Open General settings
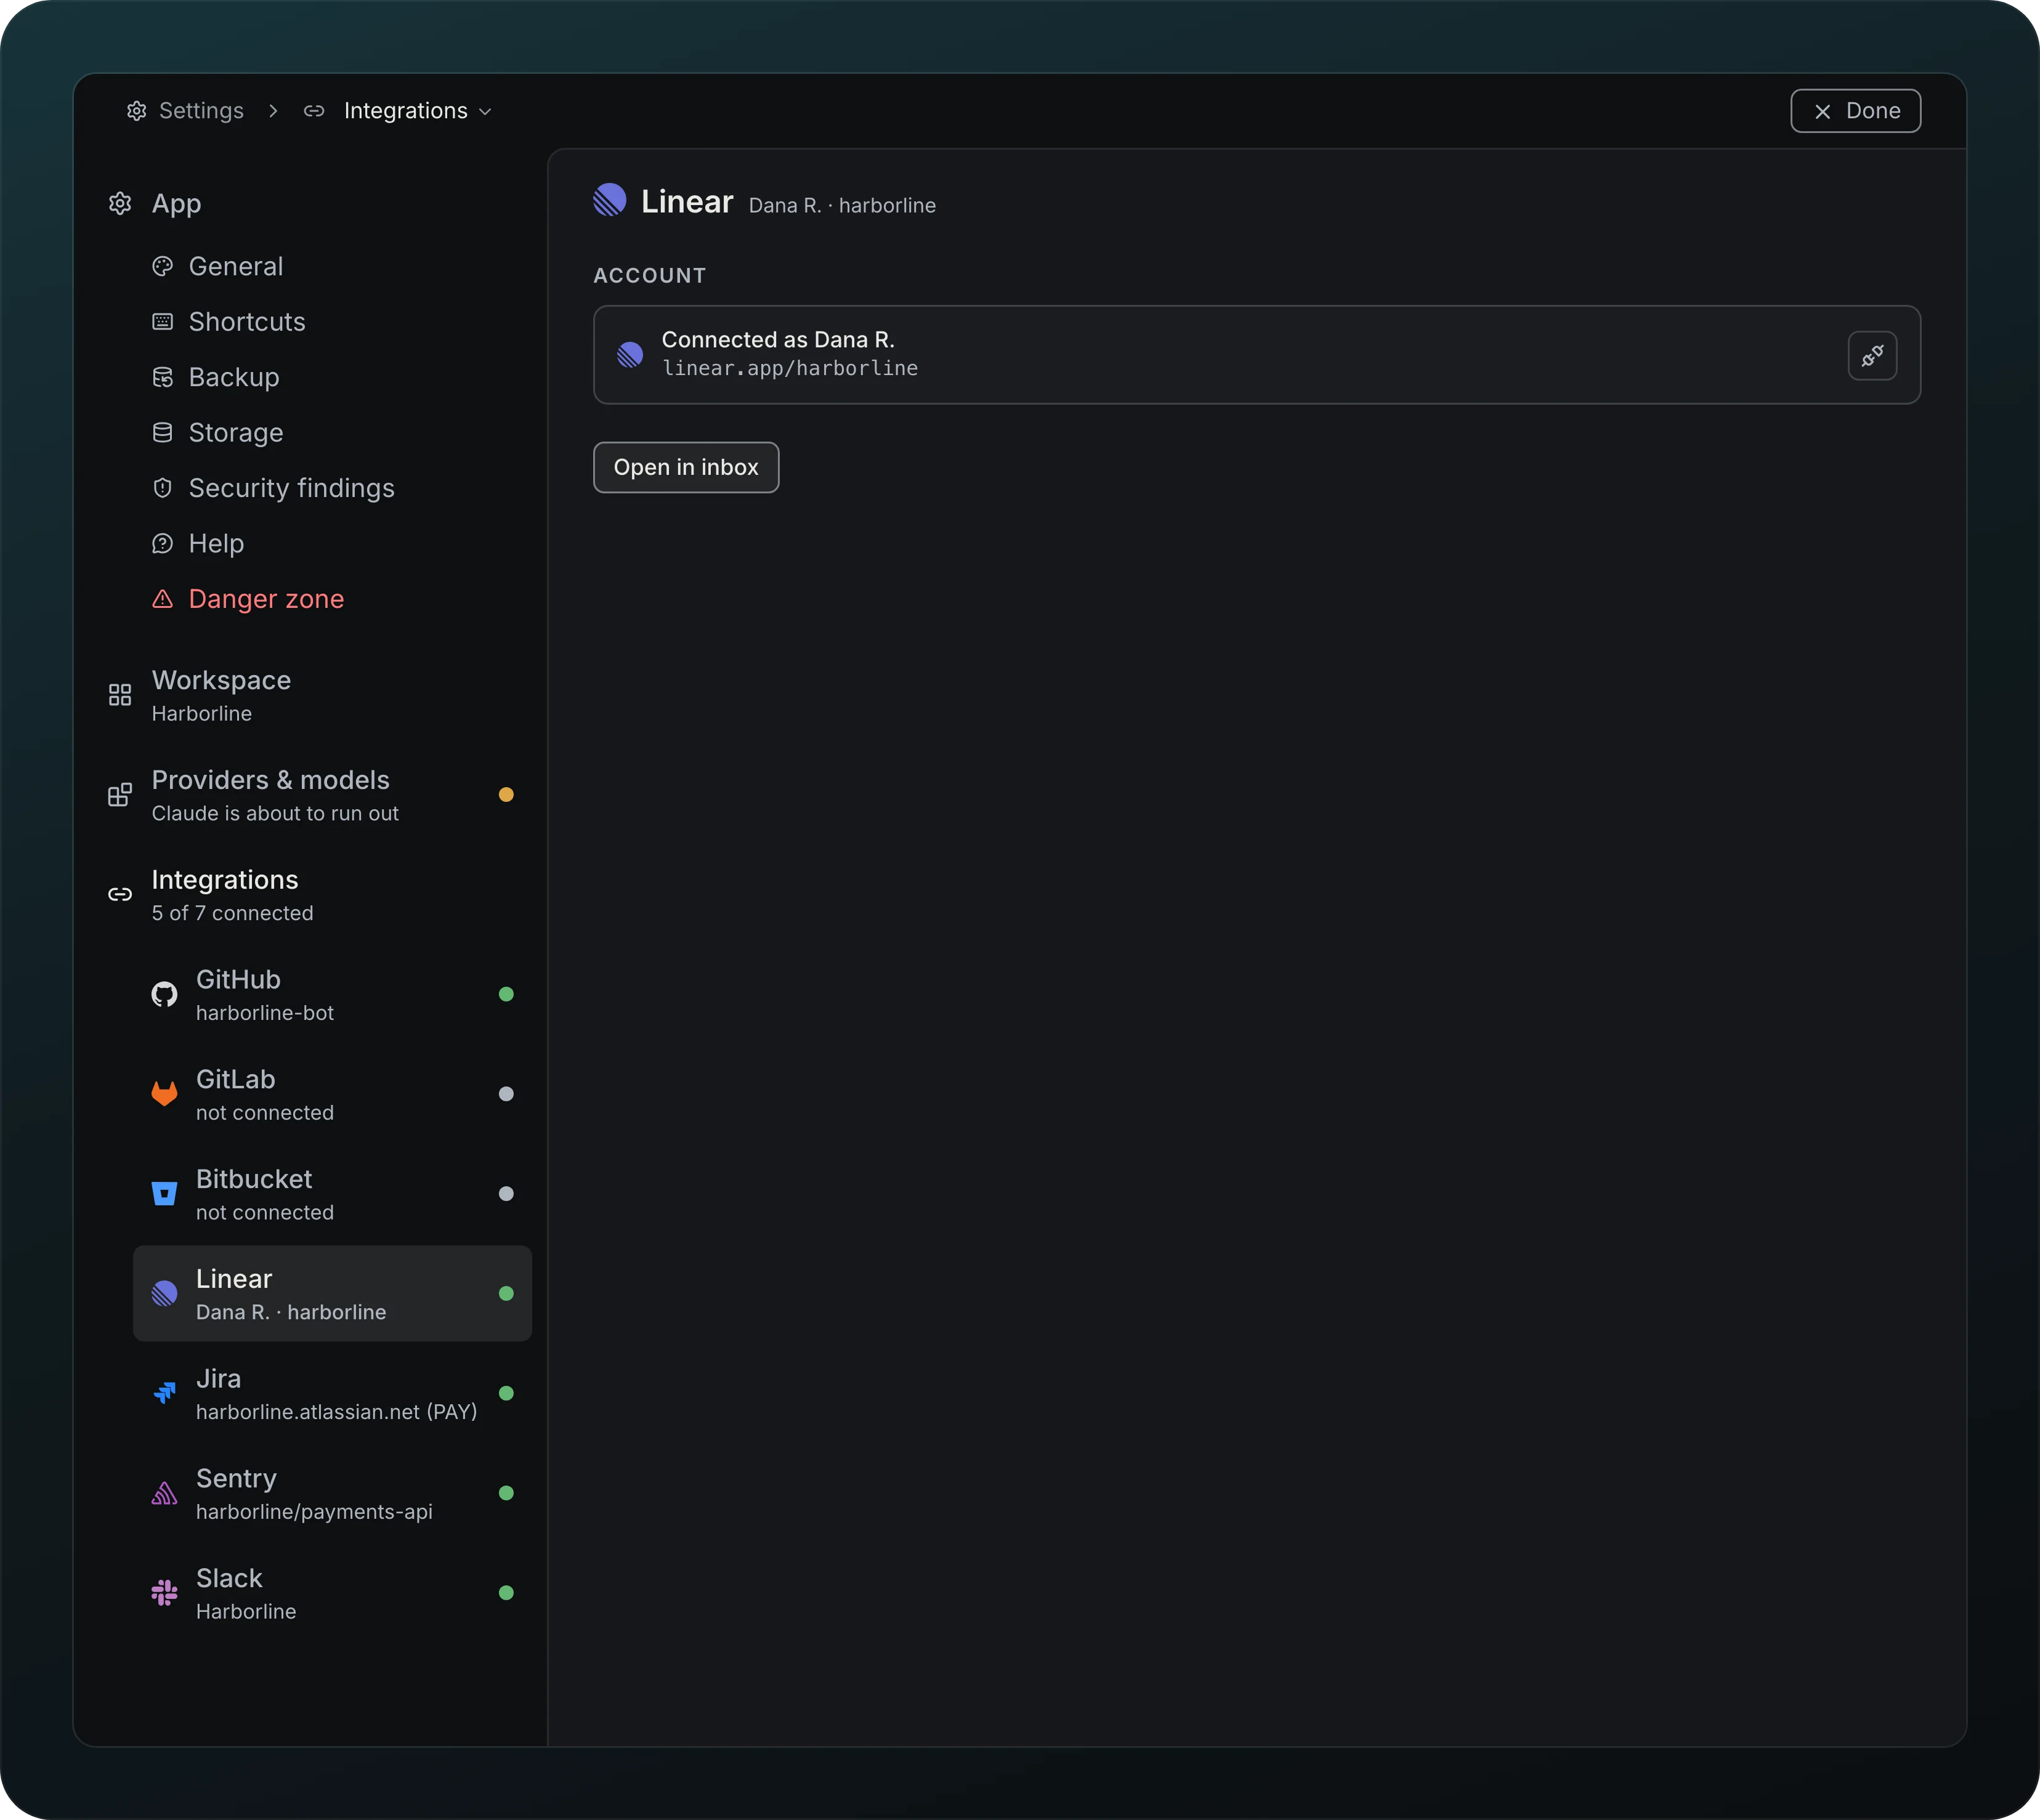Viewport: 2040px width, 1820px height. pyautogui.click(x=332, y=266)
